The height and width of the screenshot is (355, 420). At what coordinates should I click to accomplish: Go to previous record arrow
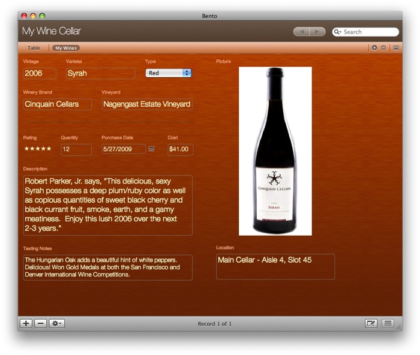pyautogui.click(x=301, y=32)
